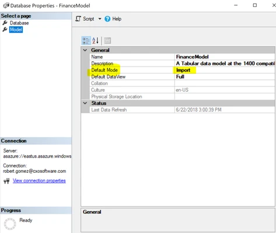
Task: Click the Ready status text
Action: point(26,220)
